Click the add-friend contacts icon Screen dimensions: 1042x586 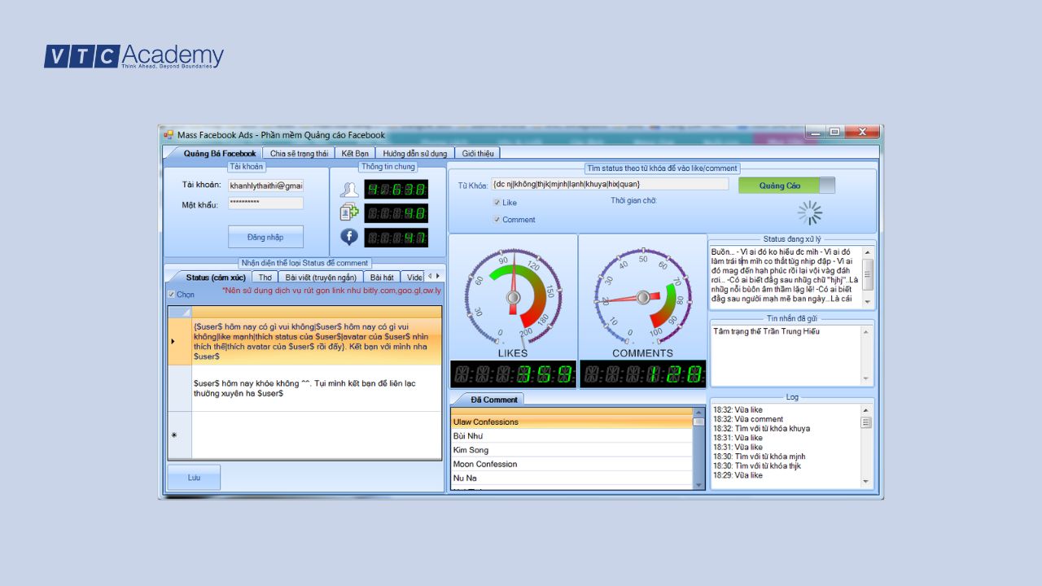349,213
